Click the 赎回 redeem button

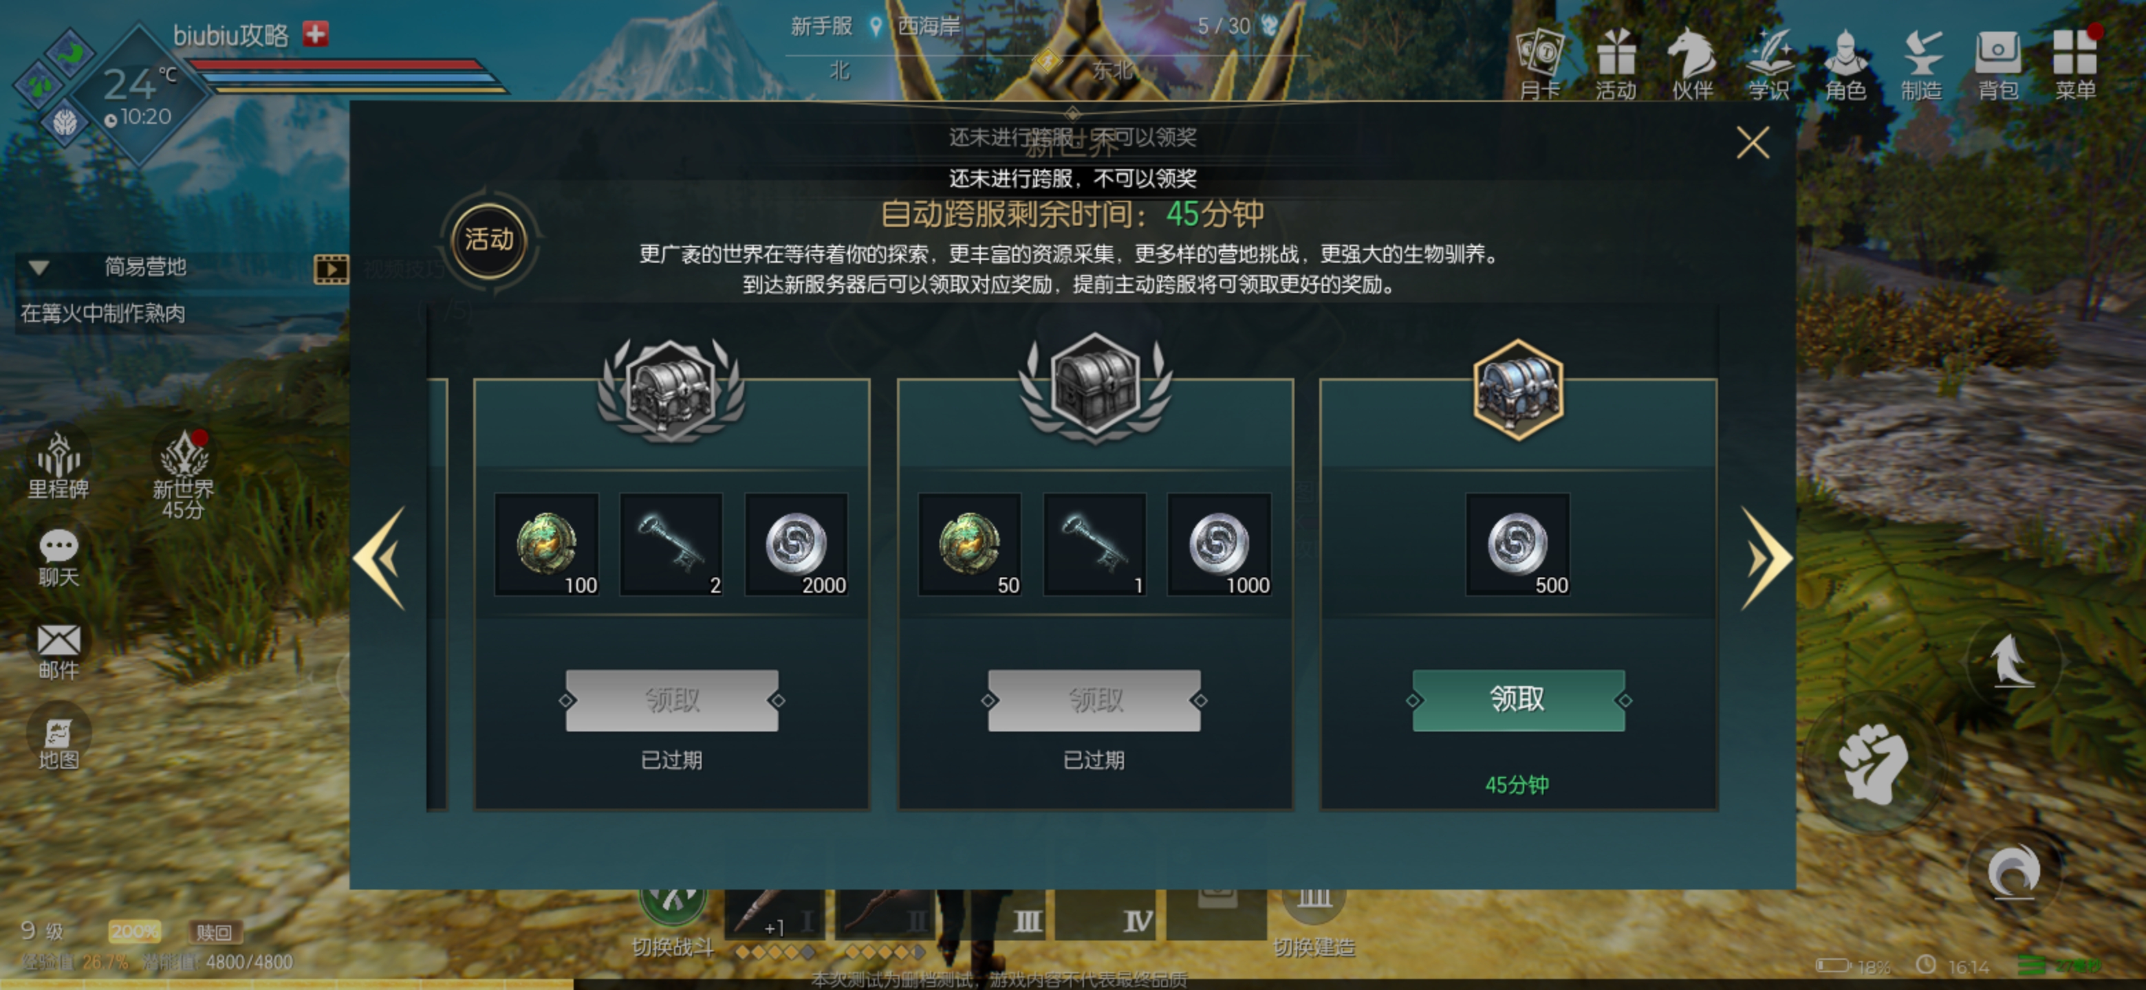(214, 932)
